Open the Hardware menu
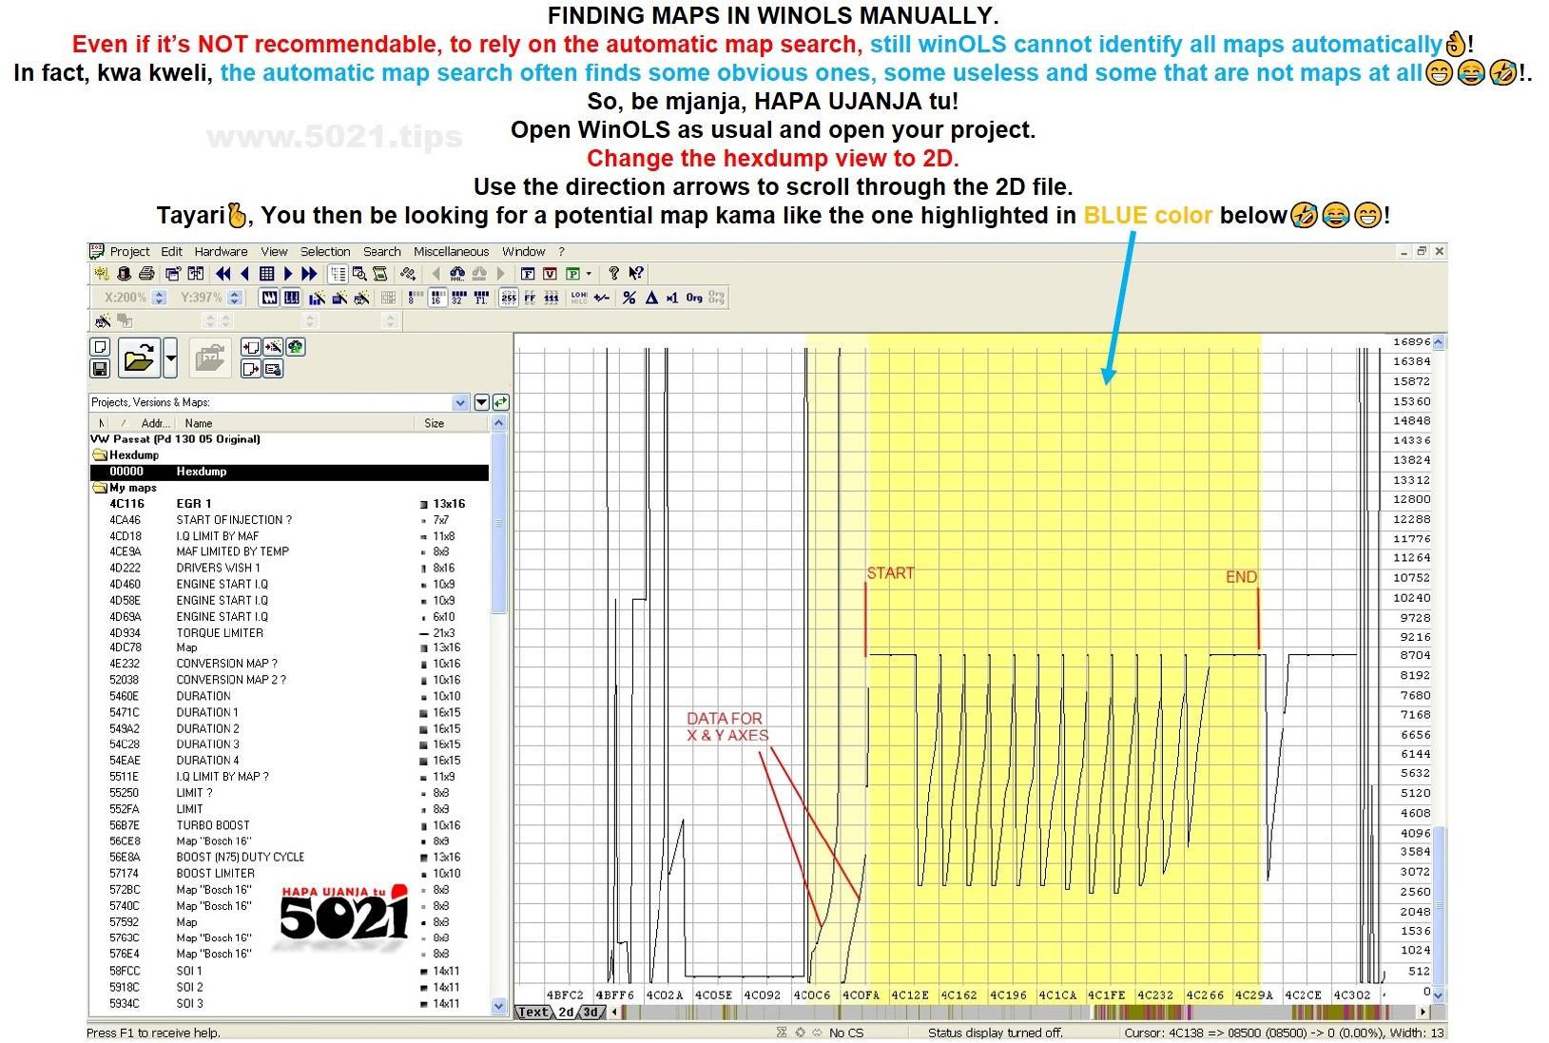Screen dimensions: 1549x1043 coord(221,252)
